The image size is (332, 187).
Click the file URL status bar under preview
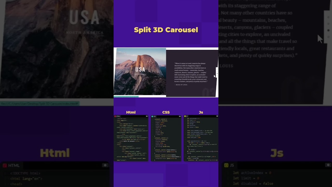(126, 97)
